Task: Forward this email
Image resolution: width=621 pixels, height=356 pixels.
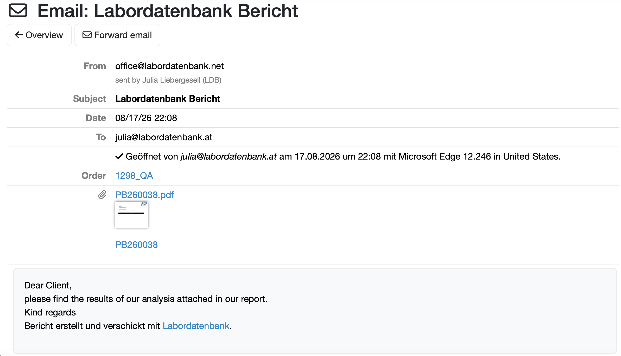Action: click(x=117, y=35)
